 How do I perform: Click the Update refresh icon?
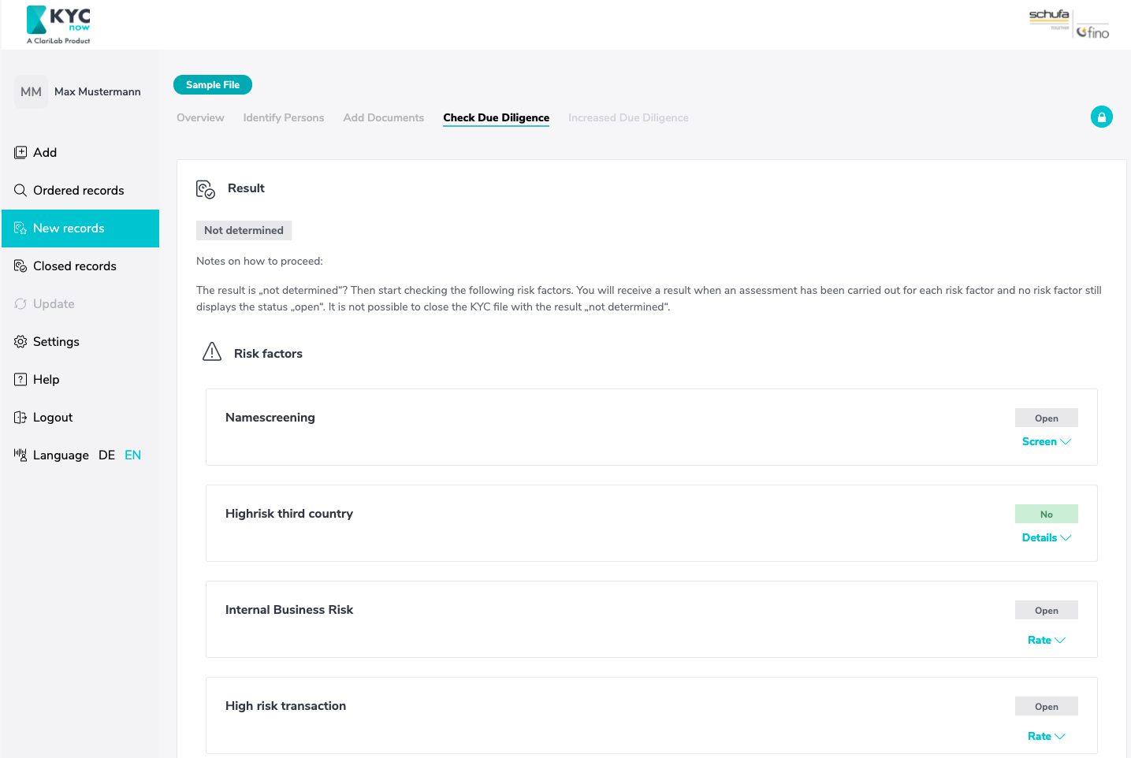[x=20, y=303]
